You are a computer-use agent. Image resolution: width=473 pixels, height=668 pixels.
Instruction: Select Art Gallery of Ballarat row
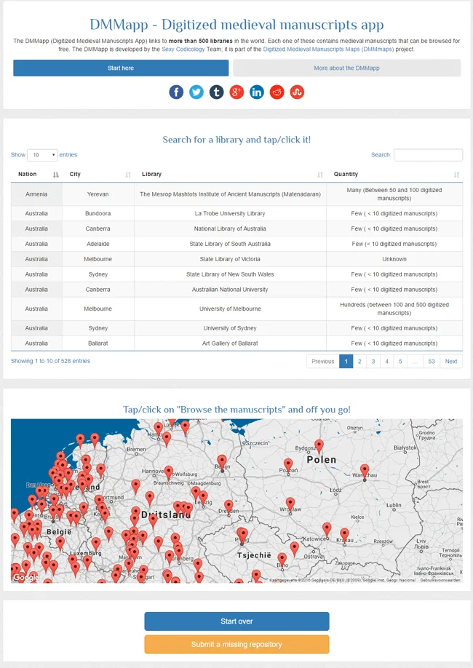[236, 343]
